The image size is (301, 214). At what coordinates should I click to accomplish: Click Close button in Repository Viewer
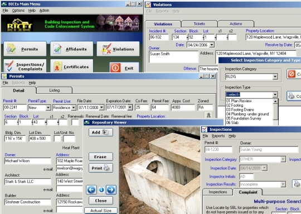point(101,201)
